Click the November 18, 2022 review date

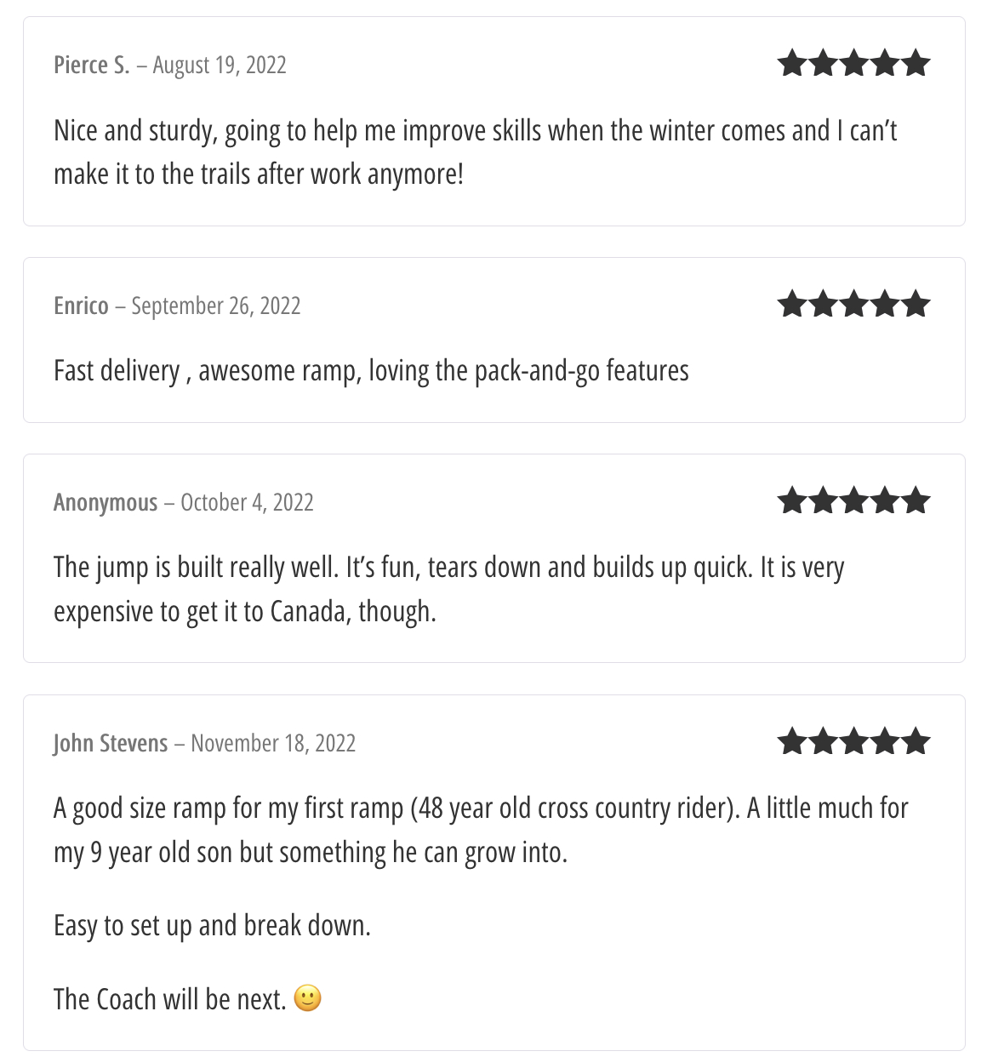273,744
